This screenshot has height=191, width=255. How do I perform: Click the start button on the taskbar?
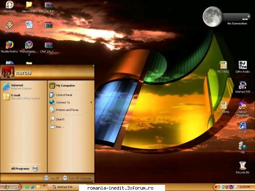pyautogui.click(x=11, y=187)
